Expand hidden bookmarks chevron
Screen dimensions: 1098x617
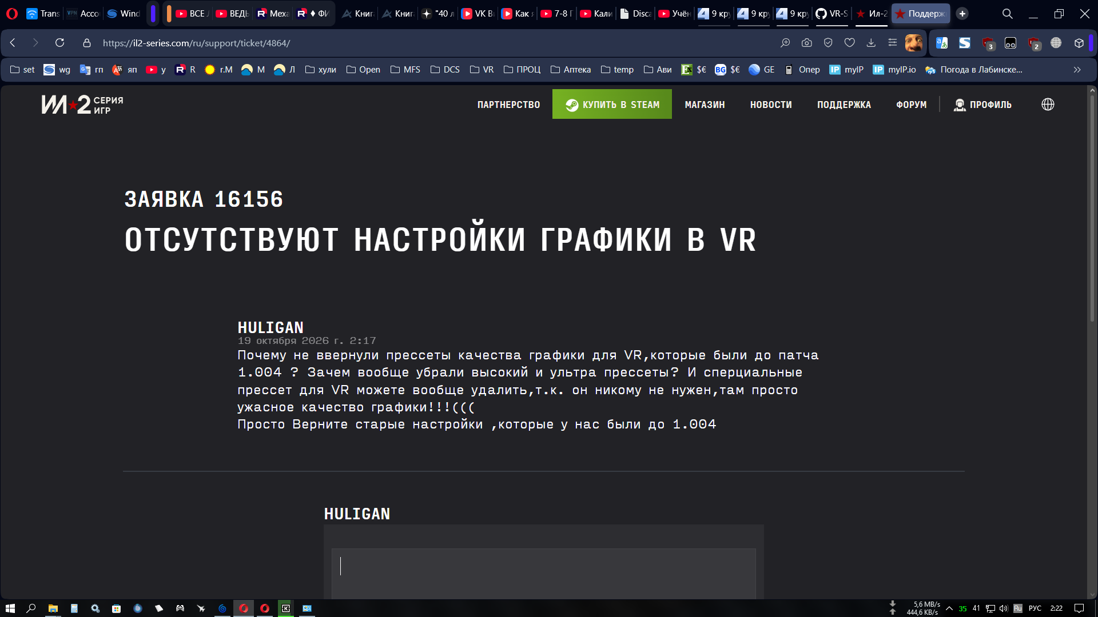pos(1077,70)
